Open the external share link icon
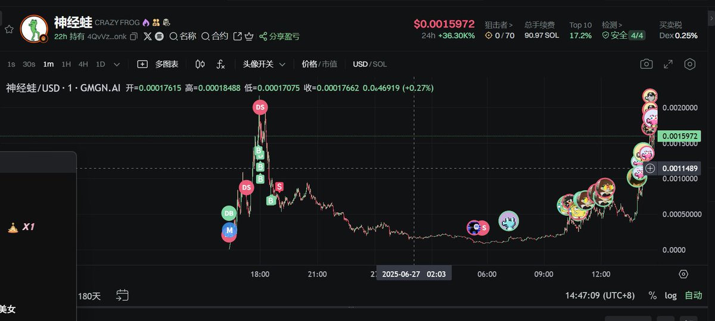 [x=238, y=36]
